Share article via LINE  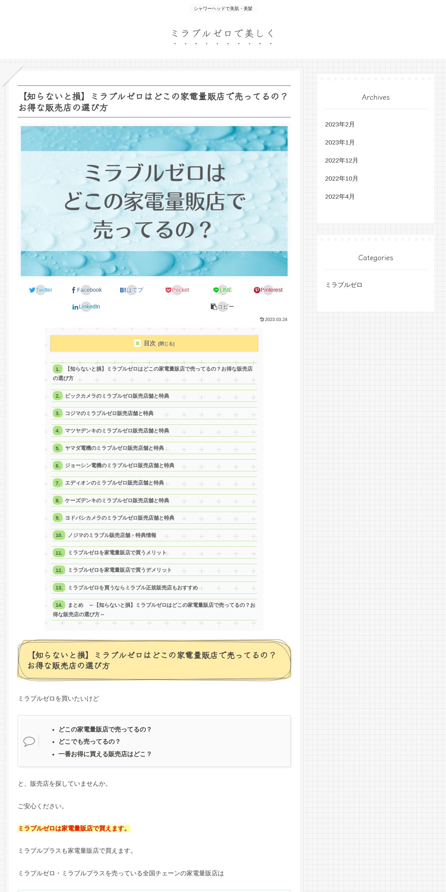click(222, 290)
